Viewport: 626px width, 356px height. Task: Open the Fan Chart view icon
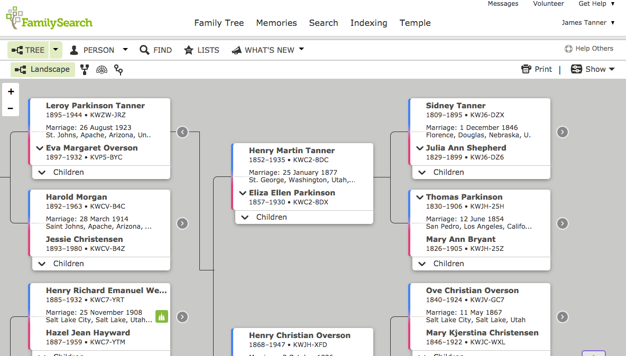click(x=102, y=69)
